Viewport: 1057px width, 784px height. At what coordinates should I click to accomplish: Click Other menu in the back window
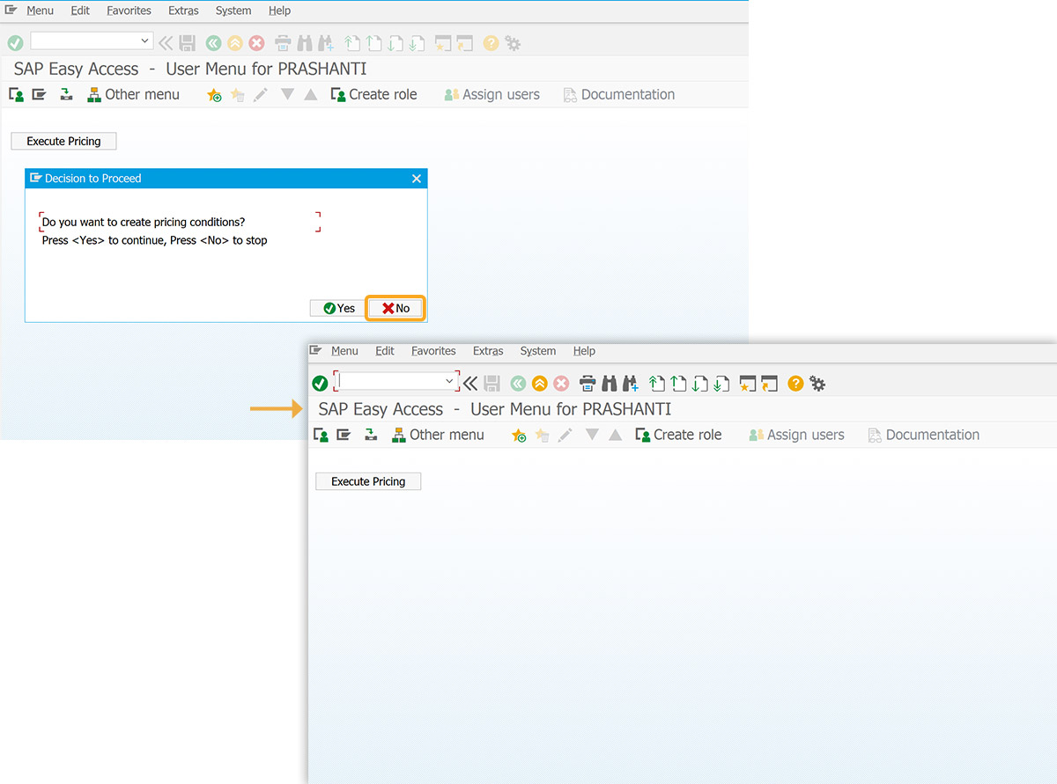point(133,94)
